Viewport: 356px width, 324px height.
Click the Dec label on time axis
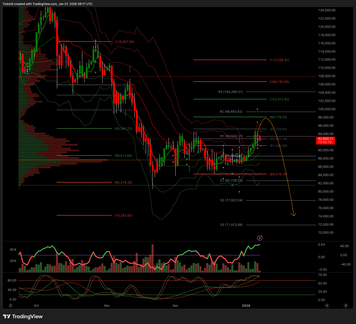(x=175, y=305)
